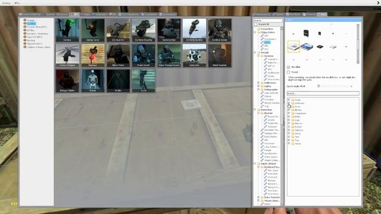Spawn the Combine Elite NPC
This screenshot has width=381, height=214.
coord(169,30)
